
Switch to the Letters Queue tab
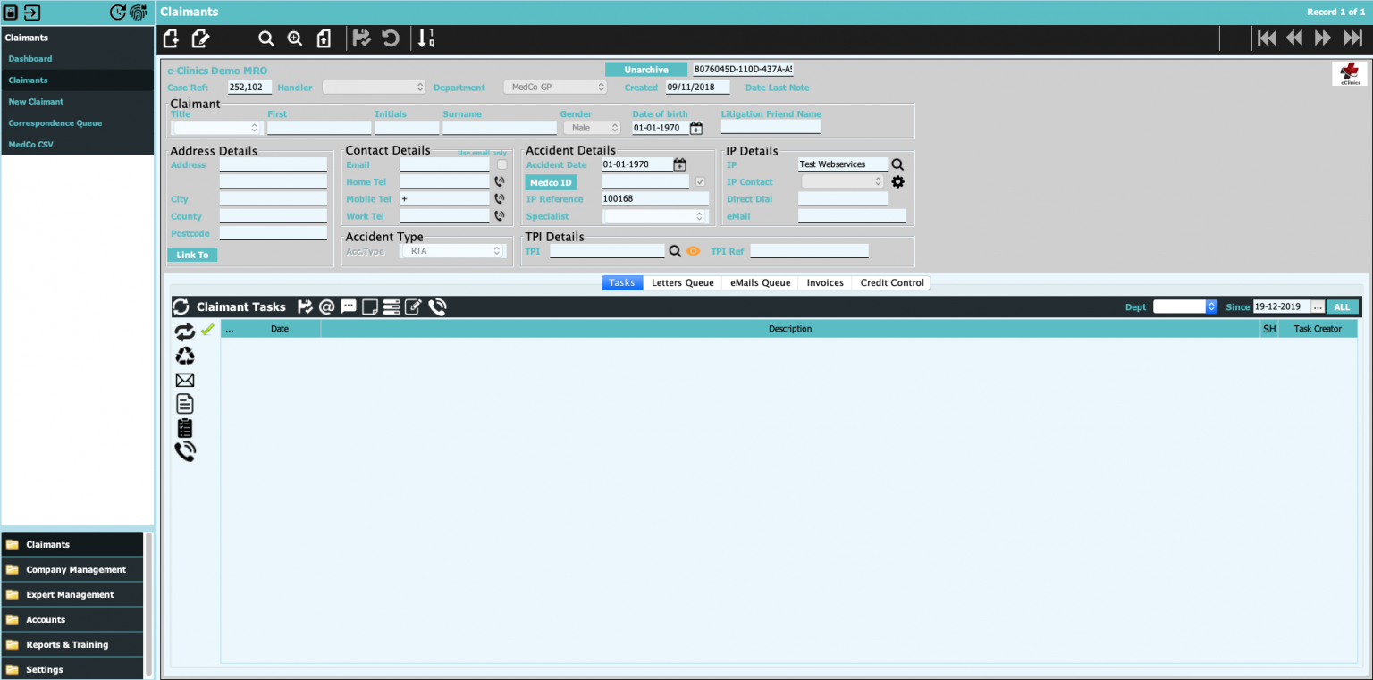(x=682, y=283)
